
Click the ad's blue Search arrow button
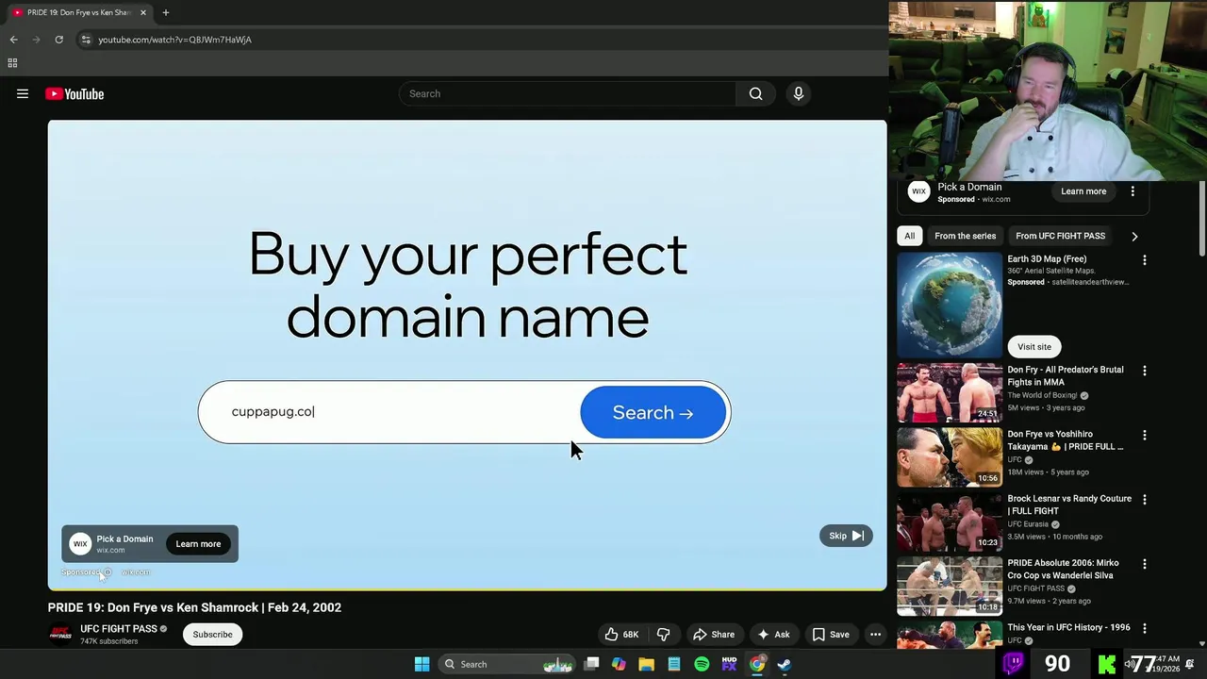point(653,412)
